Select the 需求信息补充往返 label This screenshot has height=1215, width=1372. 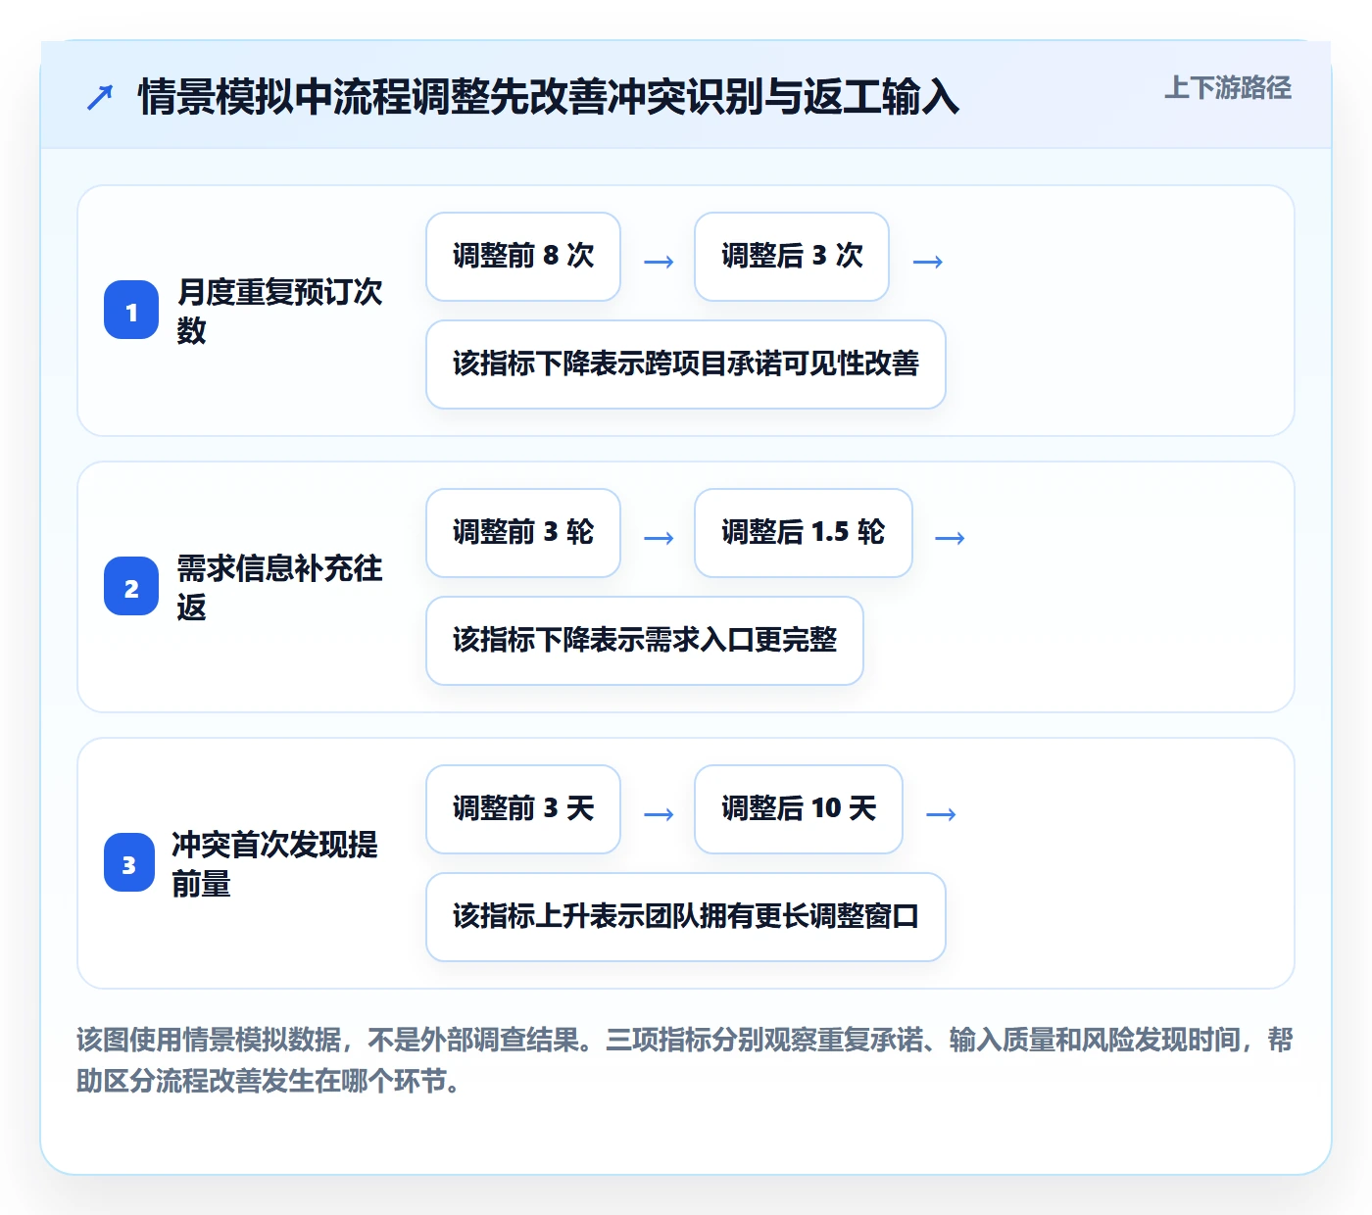tap(279, 587)
